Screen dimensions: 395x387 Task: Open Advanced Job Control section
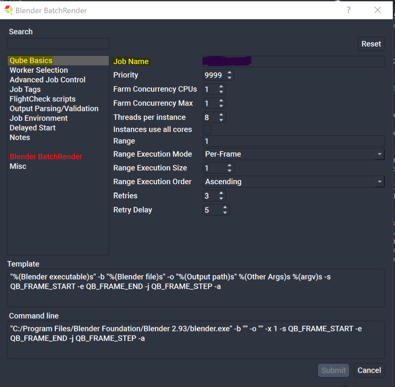coord(47,80)
